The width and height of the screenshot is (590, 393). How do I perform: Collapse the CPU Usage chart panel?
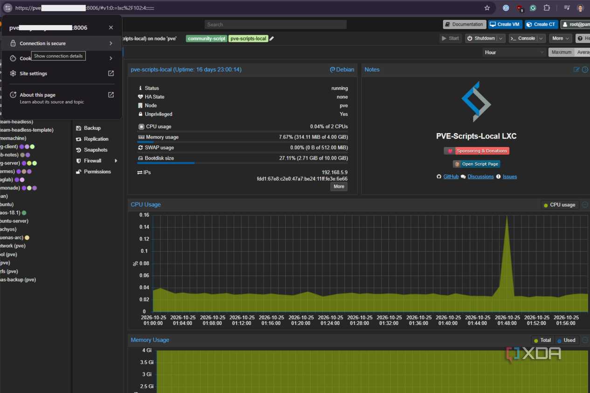click(585, 204)
